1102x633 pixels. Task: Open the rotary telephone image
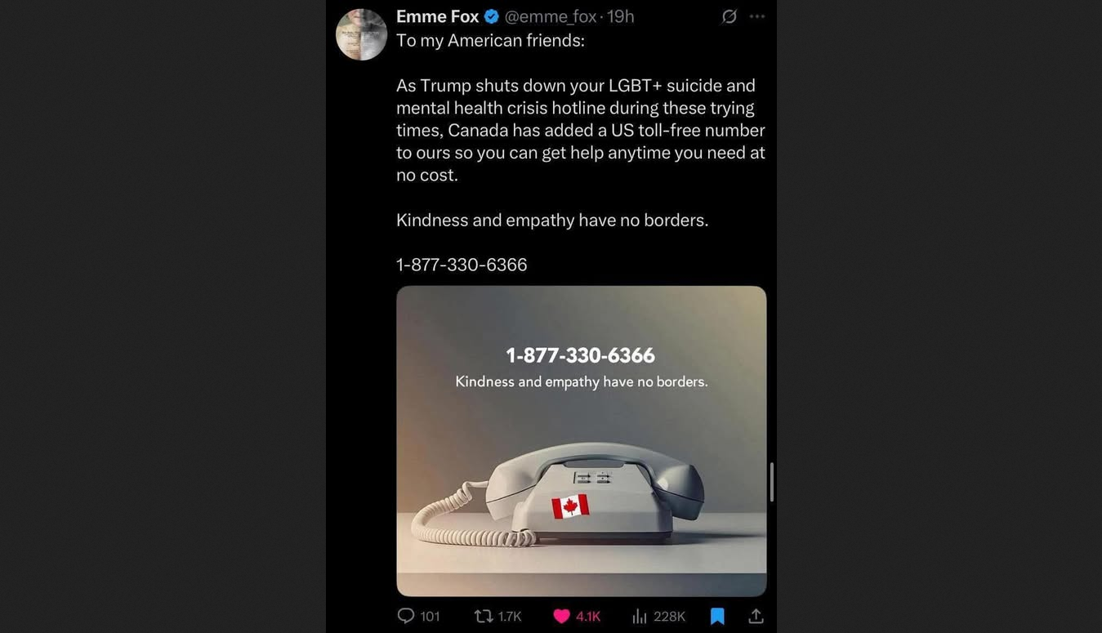581,441
